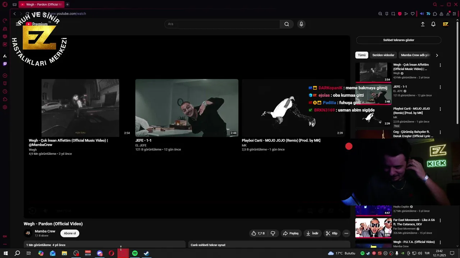Open YouTube notifications bell
Viewport: 460px width, 258px height.
(433, 24)
